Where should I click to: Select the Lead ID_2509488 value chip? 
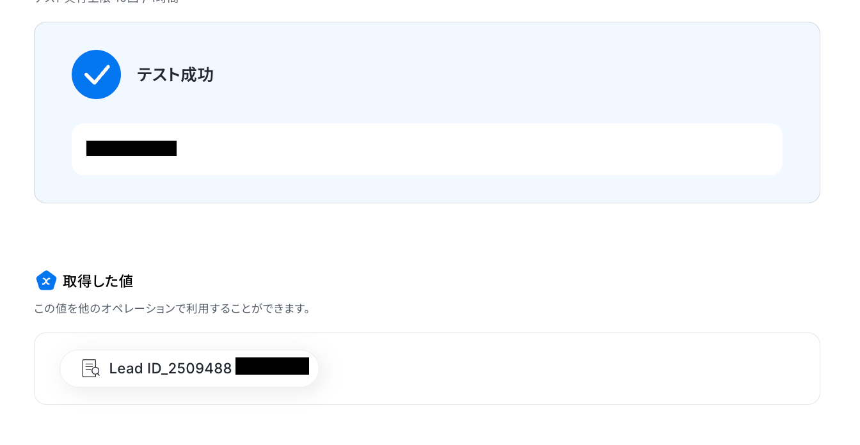189,368
